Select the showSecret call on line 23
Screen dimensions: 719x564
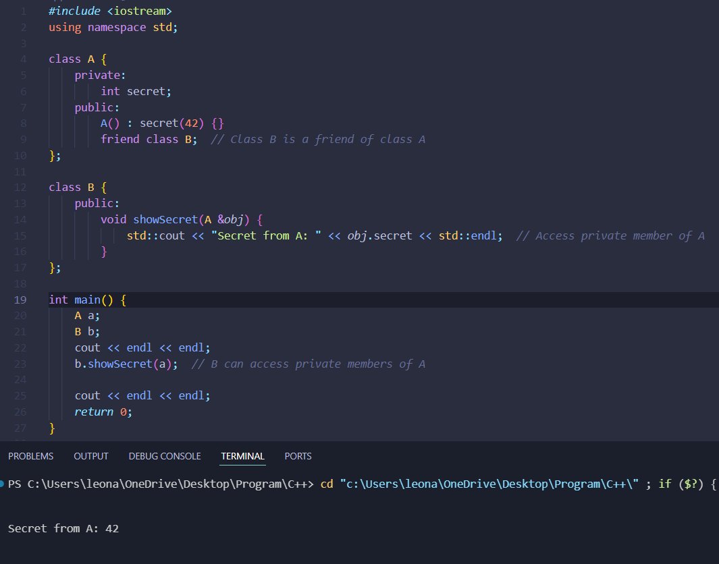tap(124, 364)
